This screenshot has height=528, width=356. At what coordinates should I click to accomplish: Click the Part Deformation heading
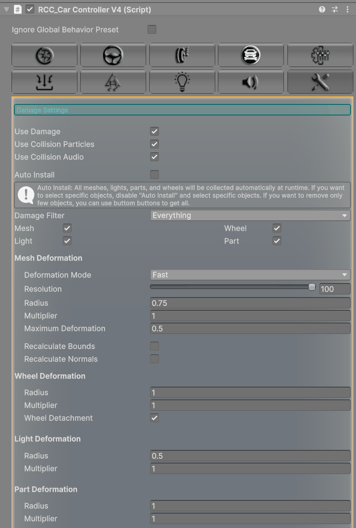click(x=46, y=489)
